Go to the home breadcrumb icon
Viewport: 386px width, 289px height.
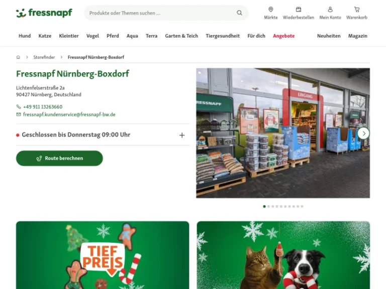[18, 57]
